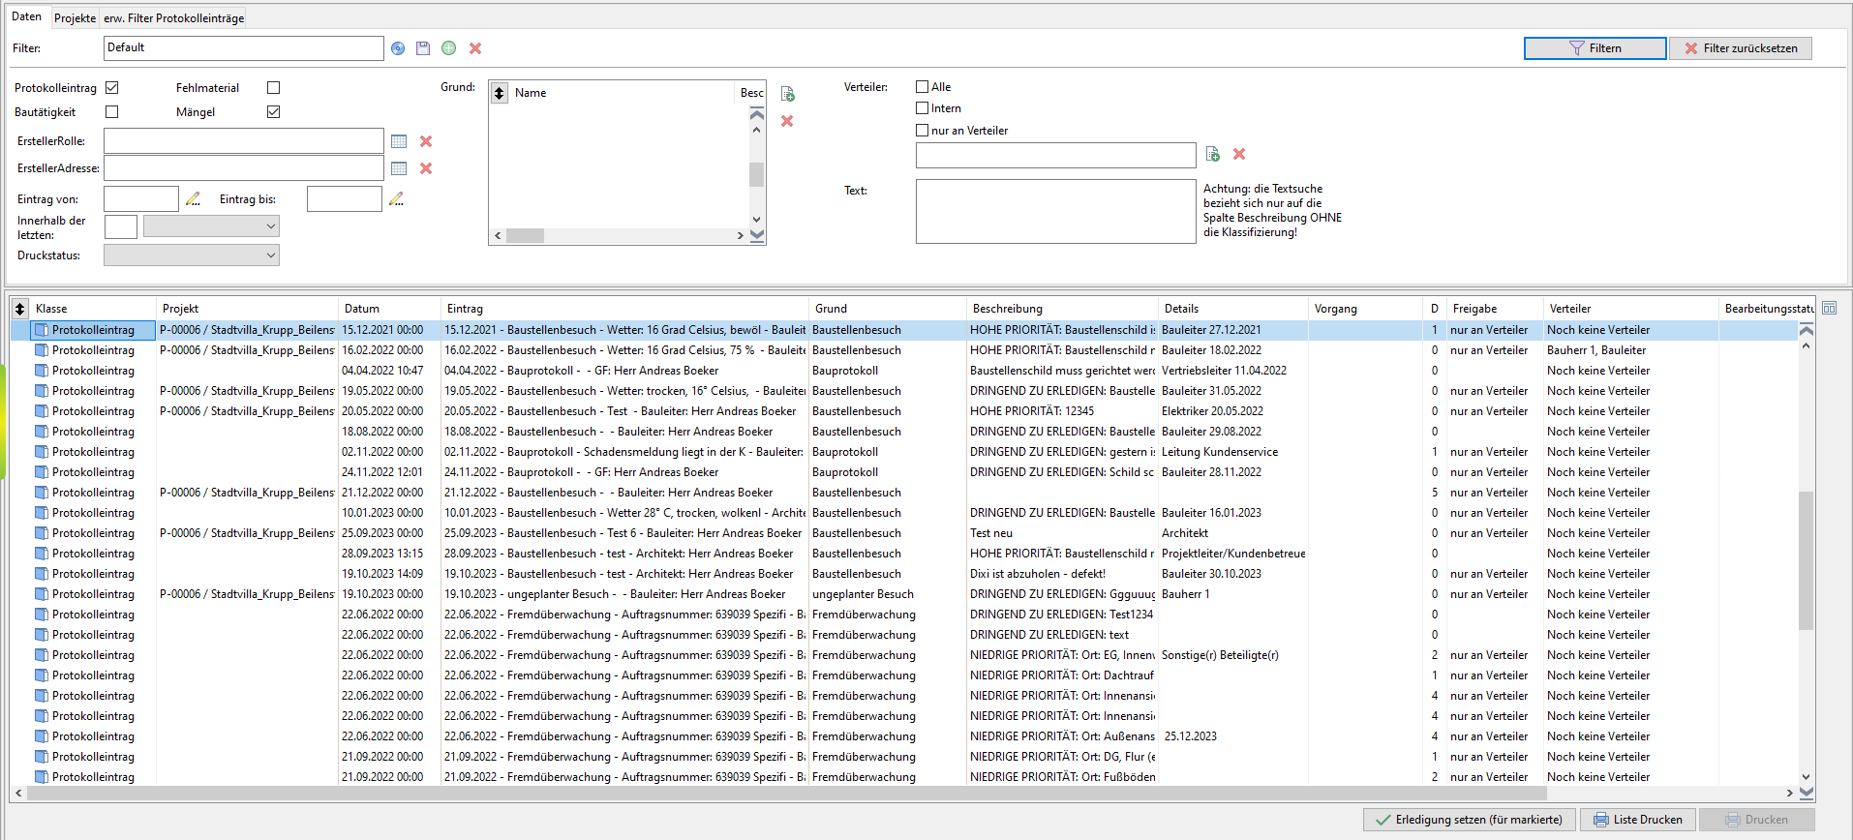Open the Druckstatus dropdown
Image resolution: width=1853 pixels, height=840 pixels.
point(192,255)
